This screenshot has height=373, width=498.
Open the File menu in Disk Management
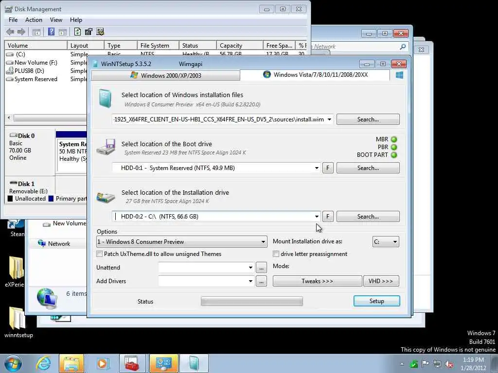[x=13, y=19]
